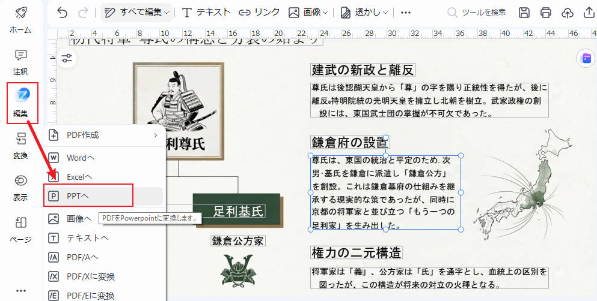Undo the last action
Viewport: 597px width, 301px height.
62,13
